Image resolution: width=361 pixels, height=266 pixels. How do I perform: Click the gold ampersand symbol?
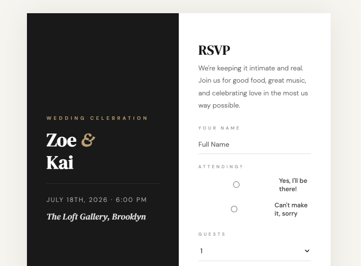(x=88, y=140)
